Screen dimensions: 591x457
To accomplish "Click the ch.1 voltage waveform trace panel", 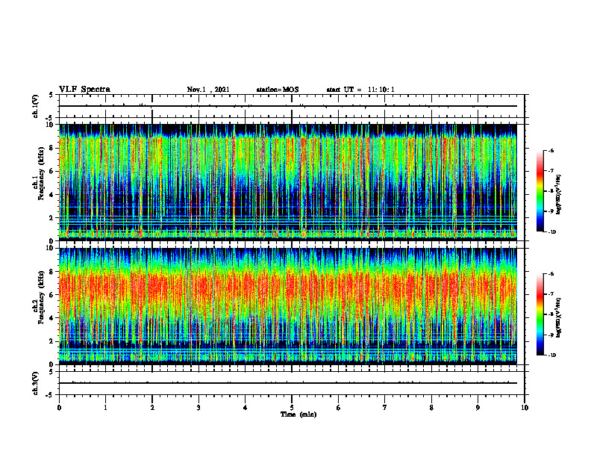I will pos(292,106).
